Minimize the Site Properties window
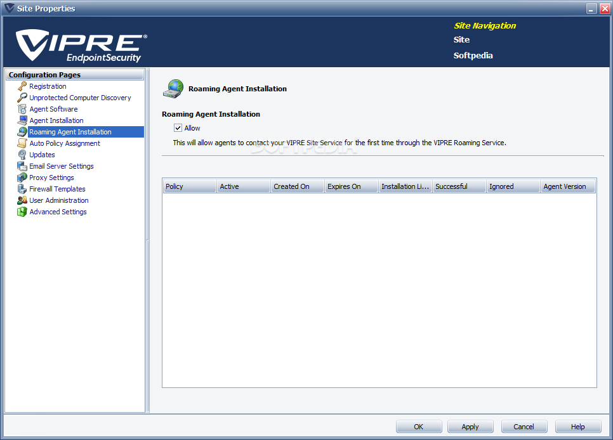The image size is (613, 440). click(592, 9)
